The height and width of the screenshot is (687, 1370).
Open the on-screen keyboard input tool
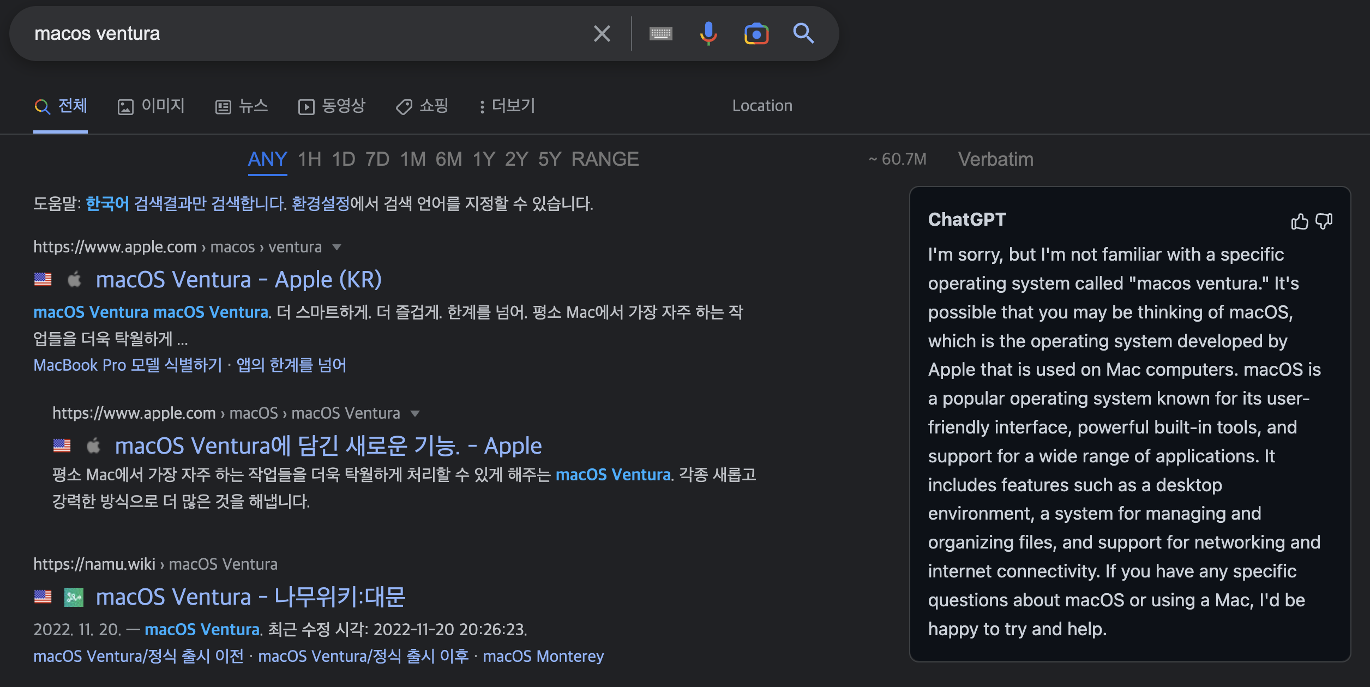pos(660,34)
